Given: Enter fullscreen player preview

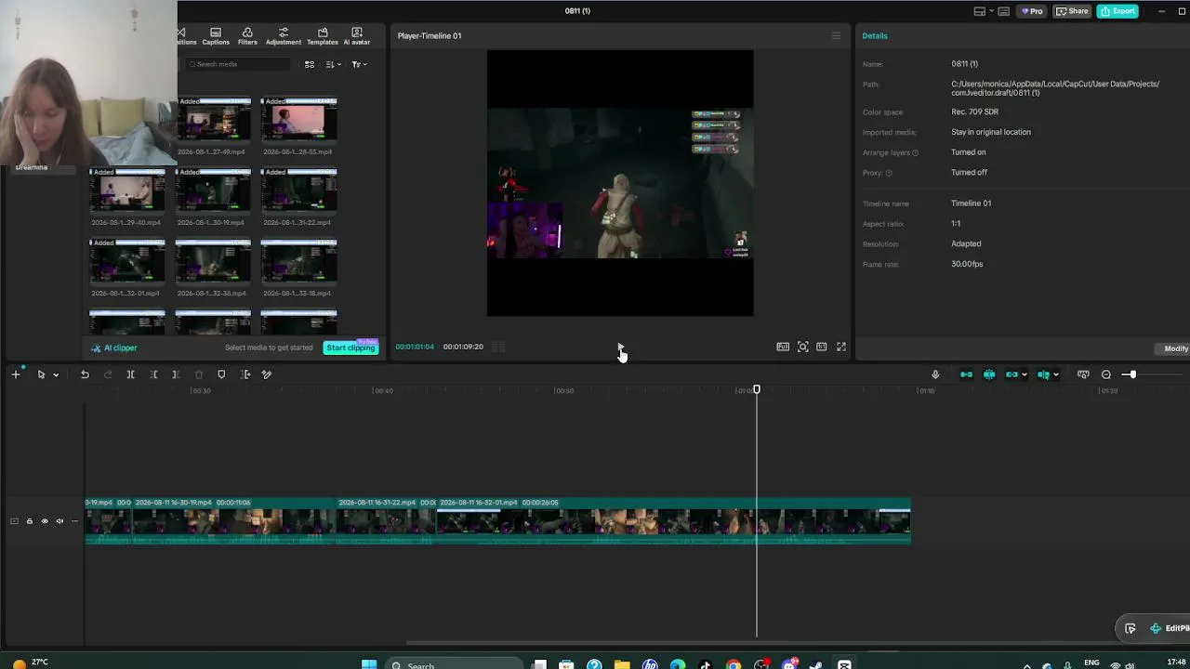Looking at the screenshot, I should 841,347.
